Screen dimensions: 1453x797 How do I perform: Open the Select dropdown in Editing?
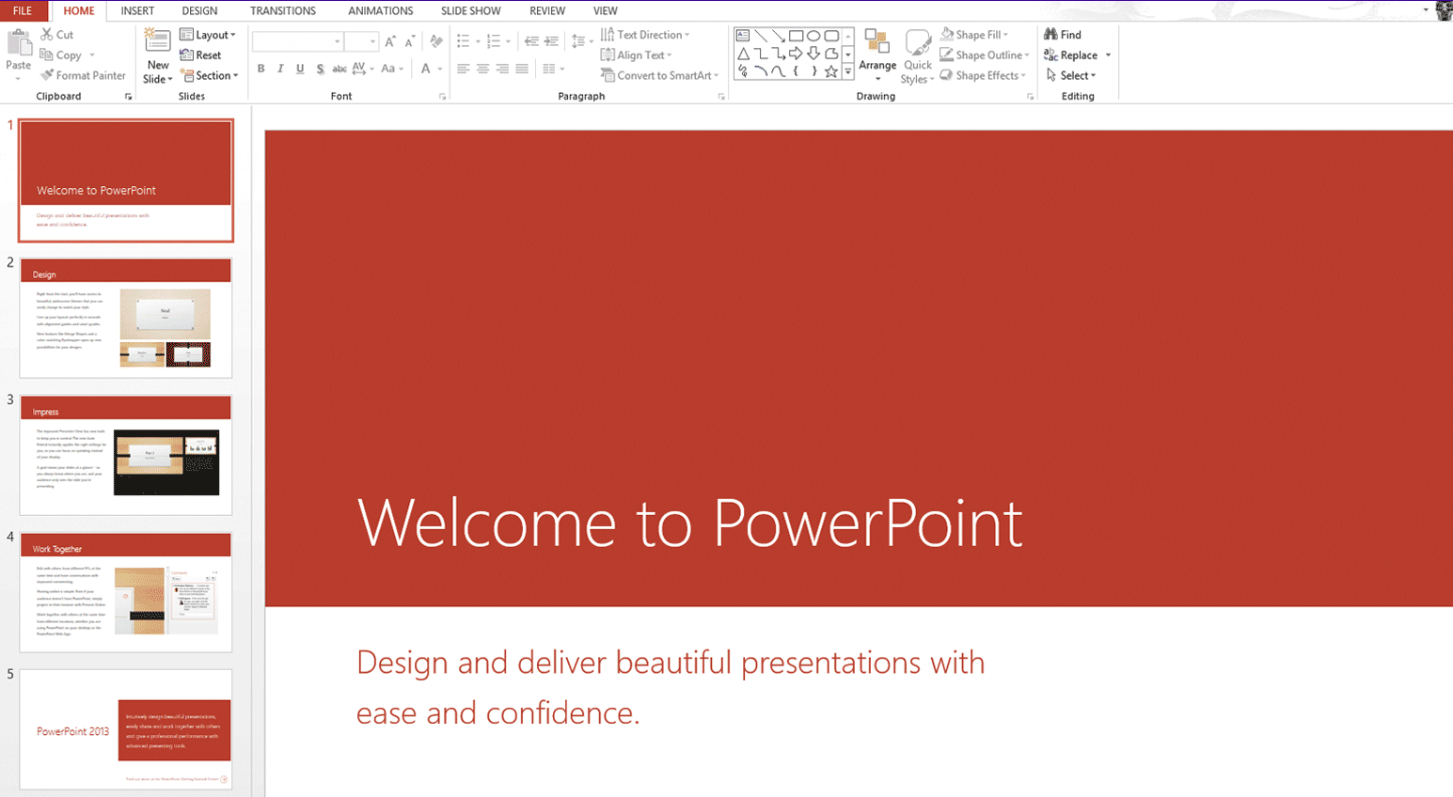pos(1071,75)
